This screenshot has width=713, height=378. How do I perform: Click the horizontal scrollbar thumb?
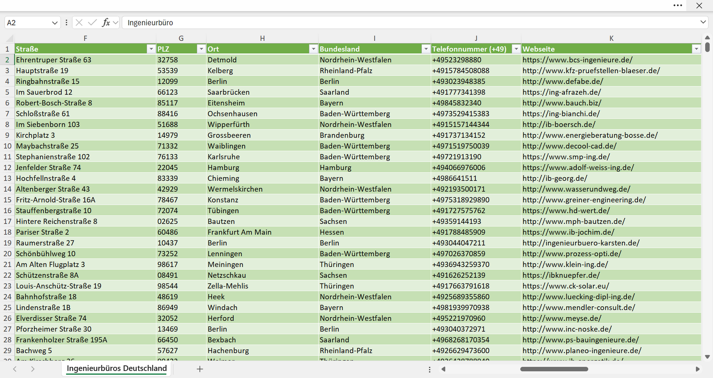point(554,369)
